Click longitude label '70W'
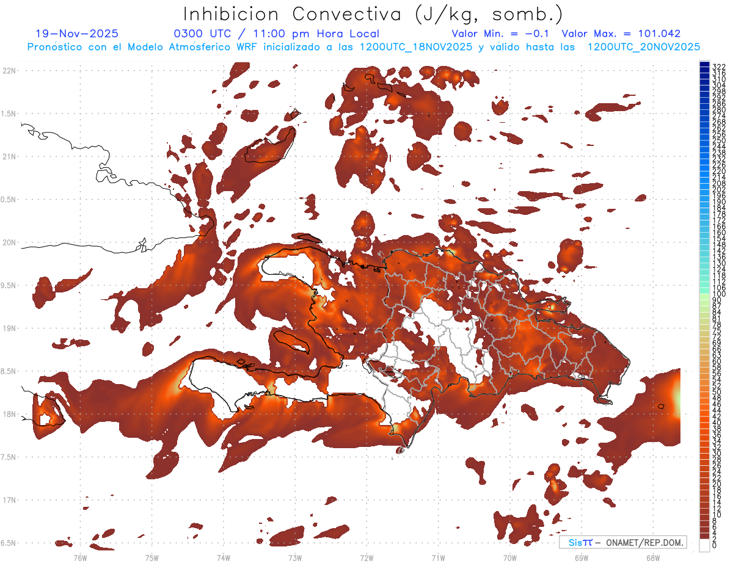 [x=509, y=557]
